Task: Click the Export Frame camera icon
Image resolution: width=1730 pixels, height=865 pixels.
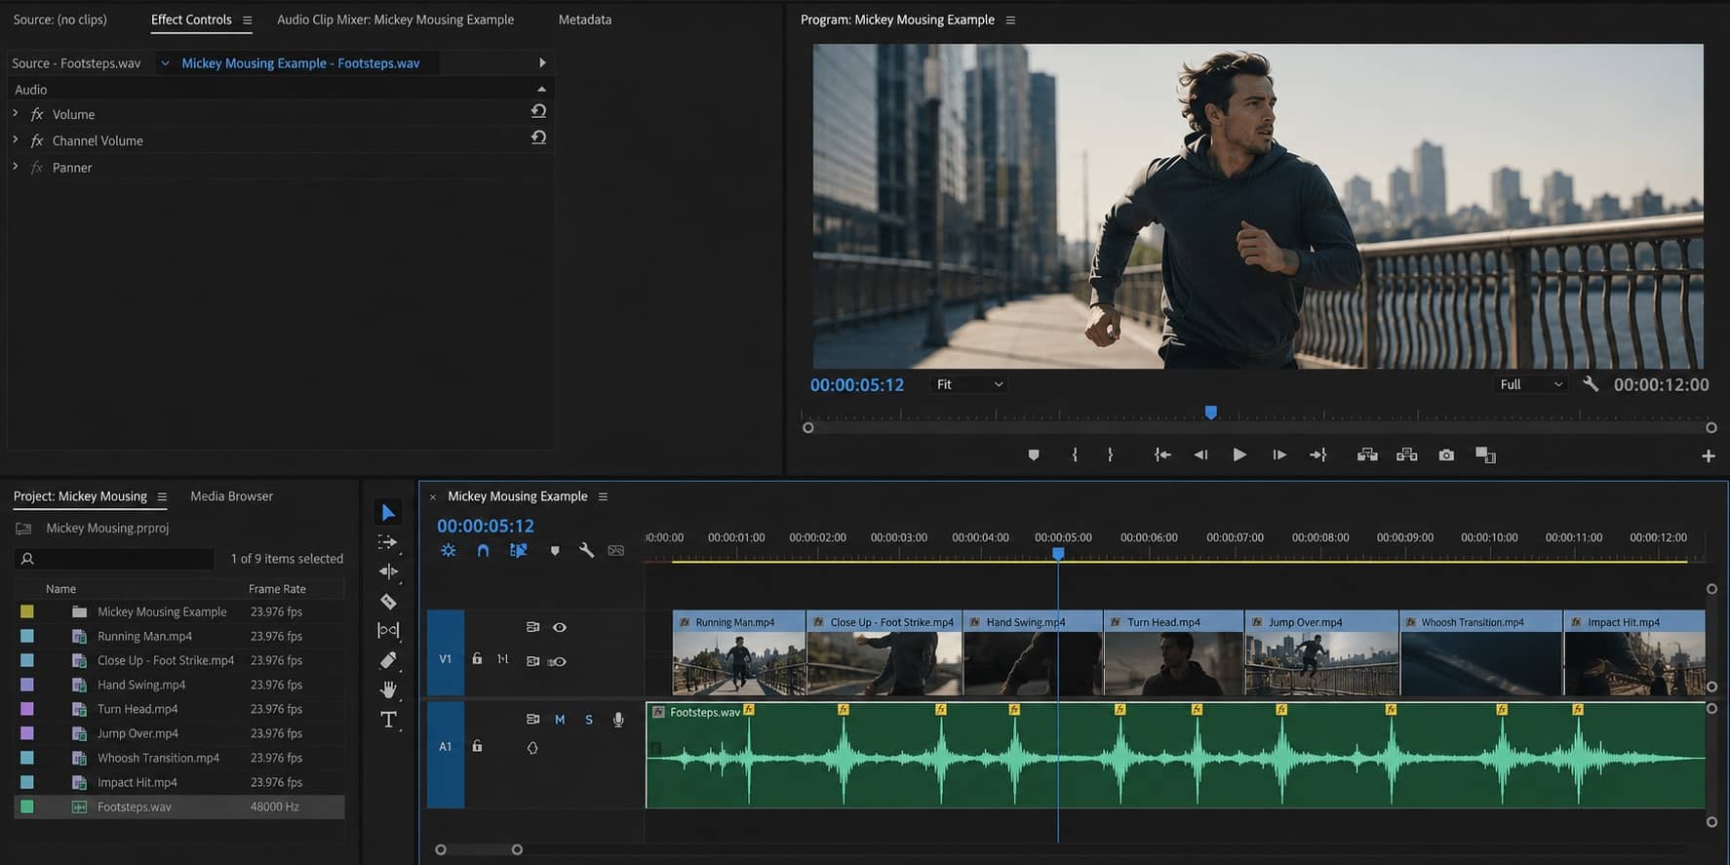Action: point(1446,455)
